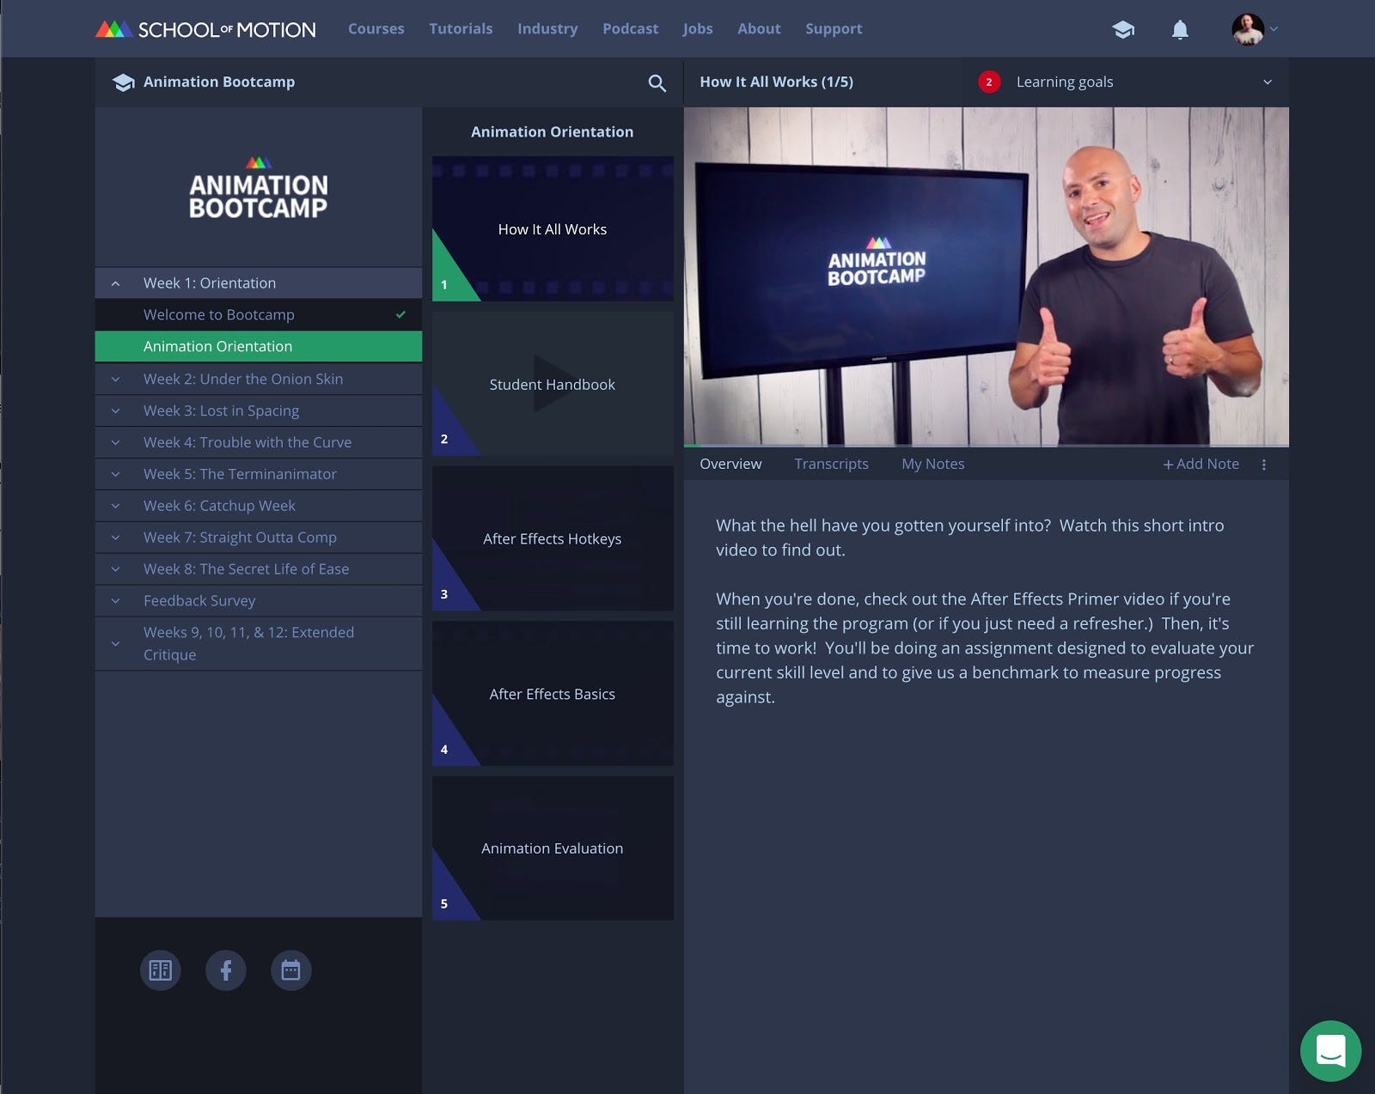Open the After Effects Hotkeys card
The width and height of the screenshot is (1375, 1094).
tap(553, 538)
